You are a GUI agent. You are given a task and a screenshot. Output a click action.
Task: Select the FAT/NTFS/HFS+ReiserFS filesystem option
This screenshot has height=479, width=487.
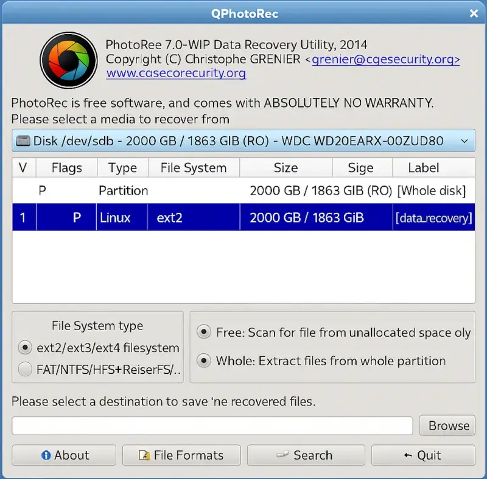[24, 369]
